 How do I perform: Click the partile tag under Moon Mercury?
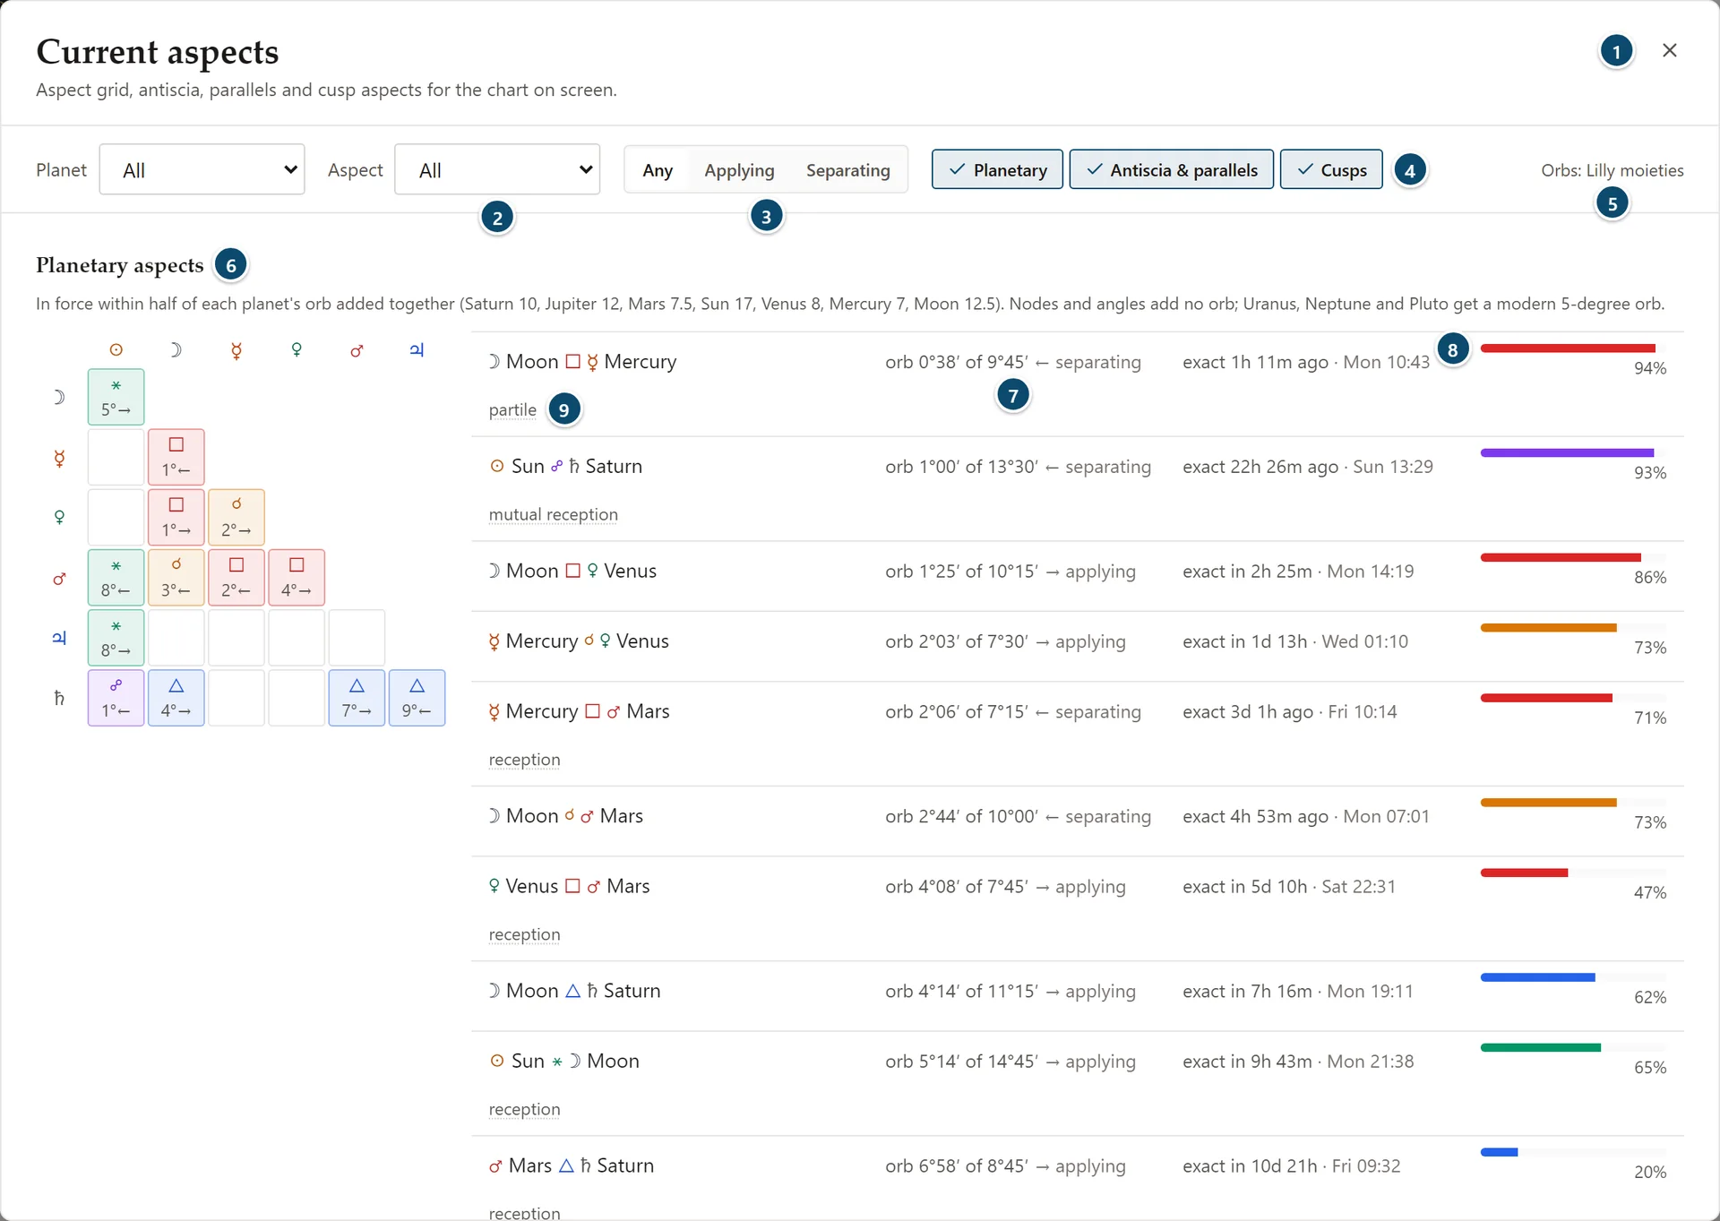(x=512, y=409)
